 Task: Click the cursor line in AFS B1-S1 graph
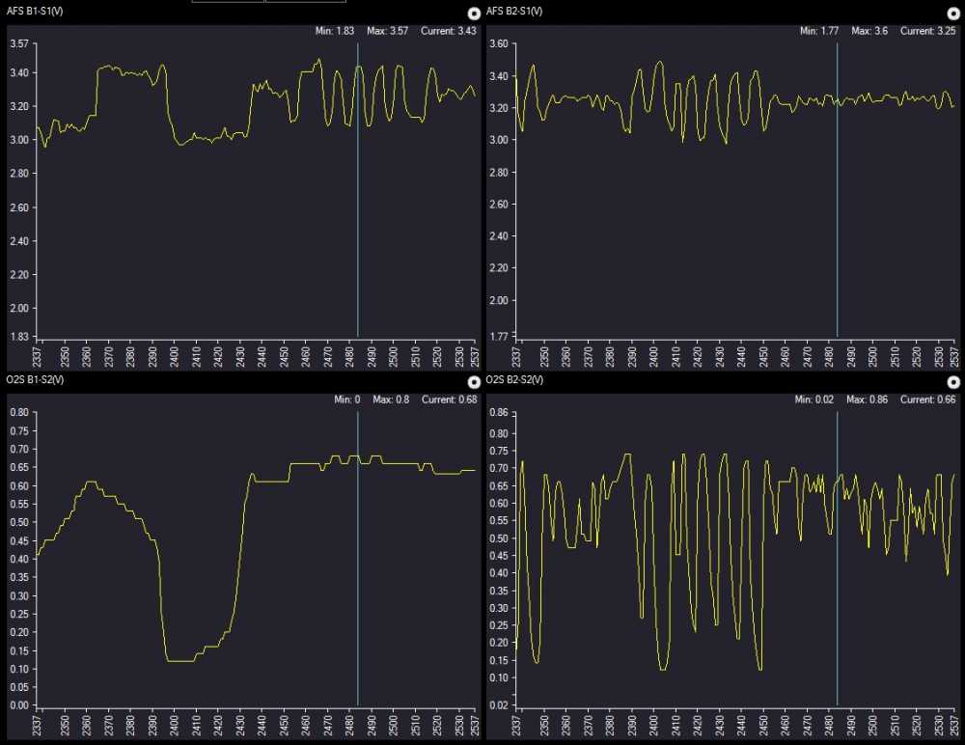(x=358, y=193)
